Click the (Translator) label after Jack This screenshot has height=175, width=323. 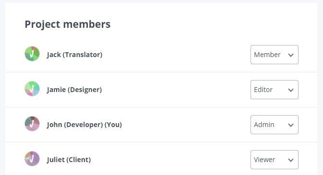click(x=83, y=55)
